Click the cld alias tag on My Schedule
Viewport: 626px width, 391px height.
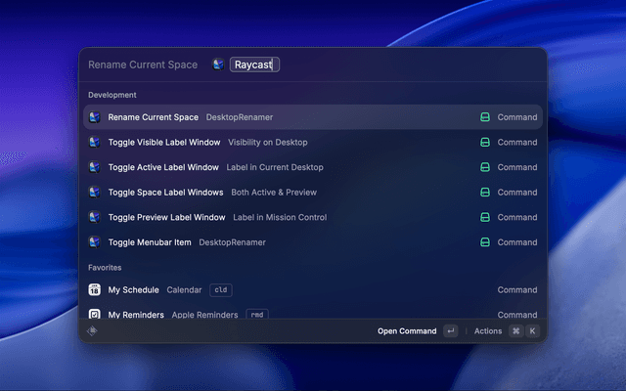(x=221, y=290)
